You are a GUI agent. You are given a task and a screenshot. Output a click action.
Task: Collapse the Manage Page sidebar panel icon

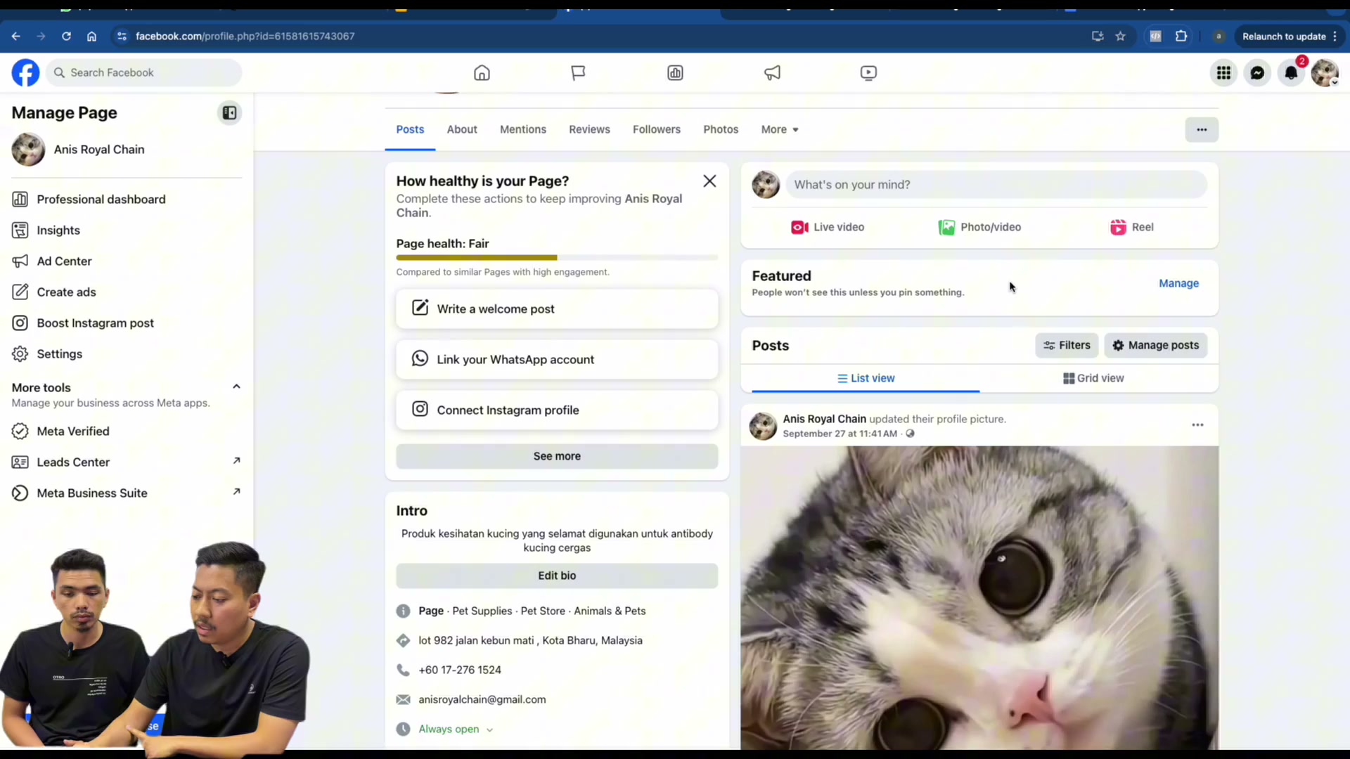click(x=229, y=112)
